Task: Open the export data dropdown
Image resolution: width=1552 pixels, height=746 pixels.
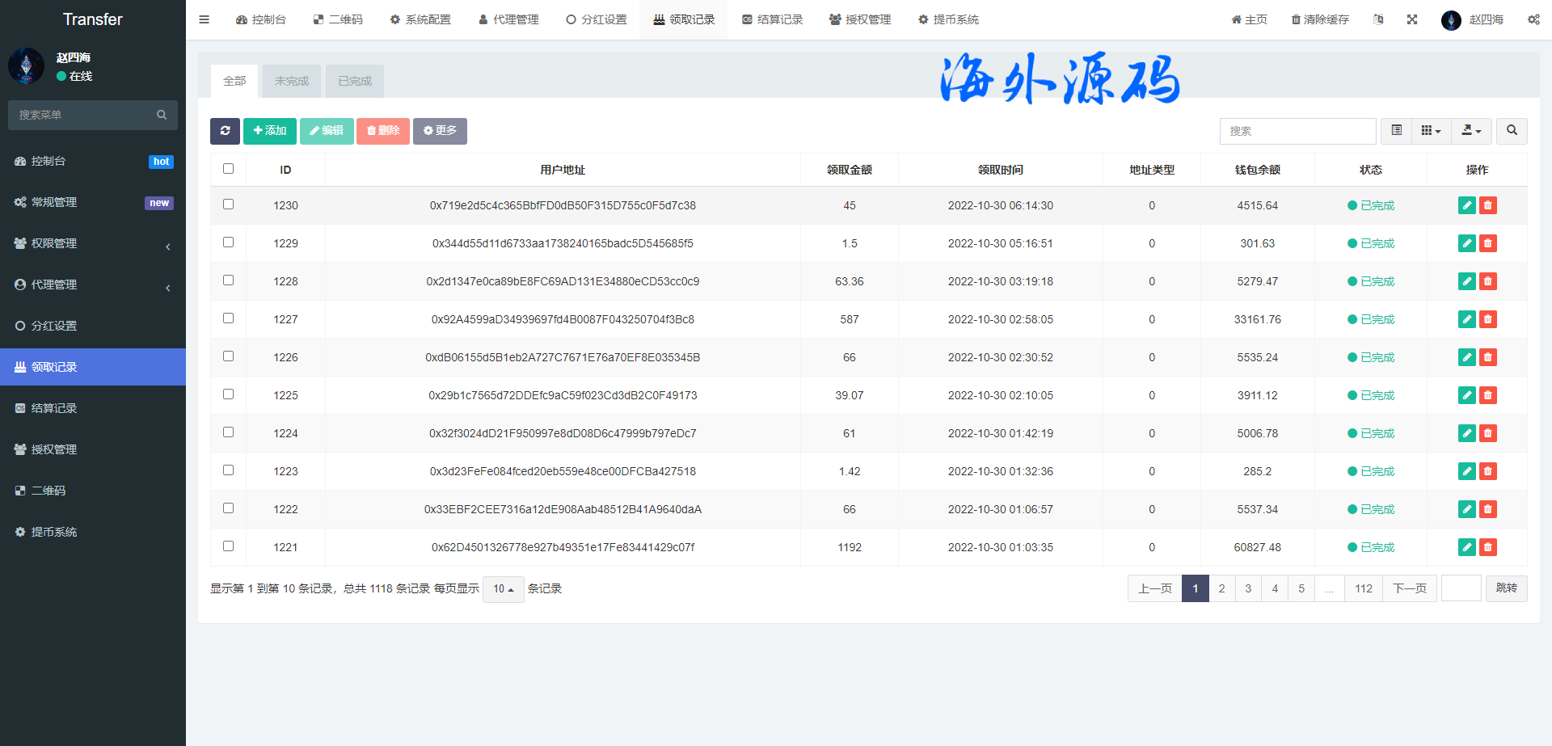Action: click(1471, 131)
